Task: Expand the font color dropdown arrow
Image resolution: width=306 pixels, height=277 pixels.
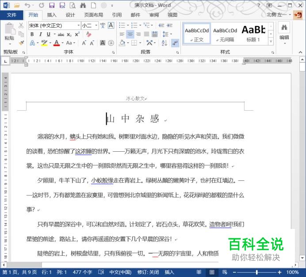Action: [x=62, y=43]
